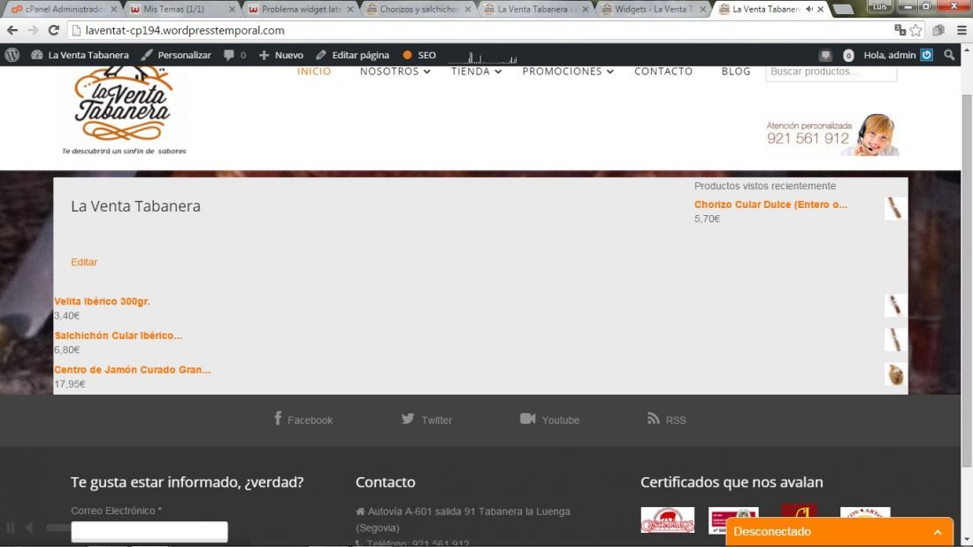The height and width of the screenshot is (547, 973).
Task: Click the Centro de Jamón thumbnail
Action: tap(894, 374)
